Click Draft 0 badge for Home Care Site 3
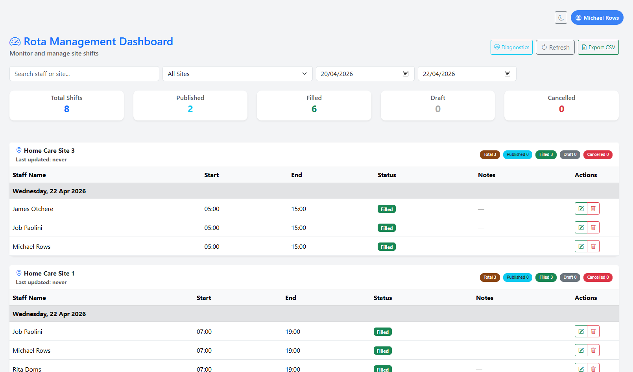Viewport: 633px width, 372px height. click(570, 155)
